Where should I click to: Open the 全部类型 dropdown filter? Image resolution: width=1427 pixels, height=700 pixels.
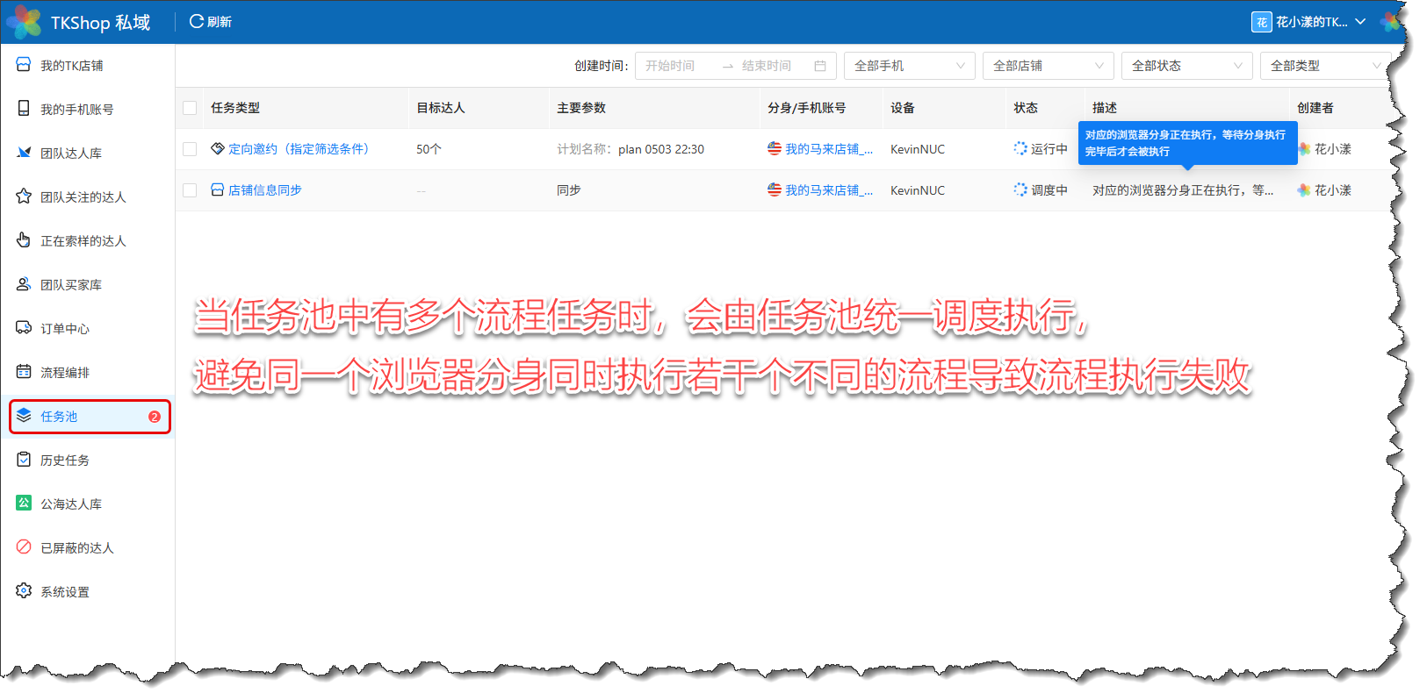[x=1326, y=66]
